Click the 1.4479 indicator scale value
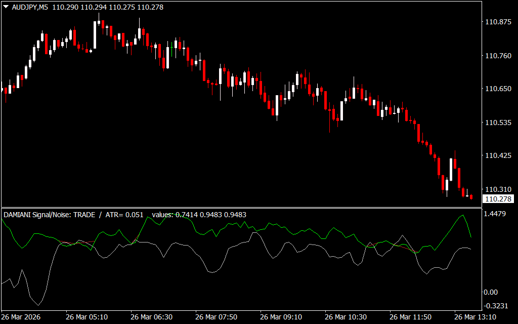Image resolution: width=518 pixels, height=324 pixels. 495,214
